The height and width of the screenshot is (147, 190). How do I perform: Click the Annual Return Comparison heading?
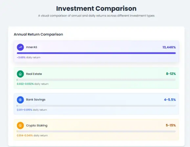coord(38,34)
